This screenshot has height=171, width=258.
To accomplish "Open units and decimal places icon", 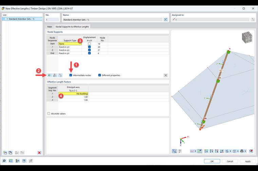I will pyautogui.click(x=11, y=160).
